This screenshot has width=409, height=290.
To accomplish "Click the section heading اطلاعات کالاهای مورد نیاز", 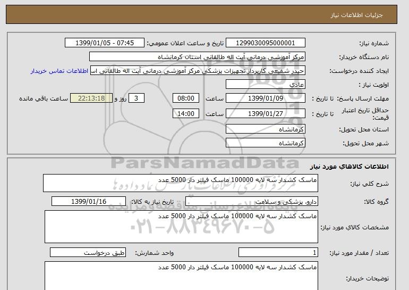I will point(349,167).
